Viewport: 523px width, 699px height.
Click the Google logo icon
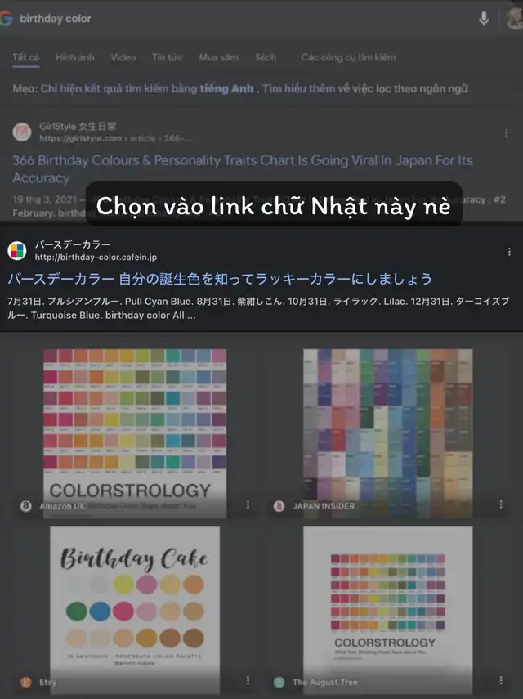coord(6,19)
